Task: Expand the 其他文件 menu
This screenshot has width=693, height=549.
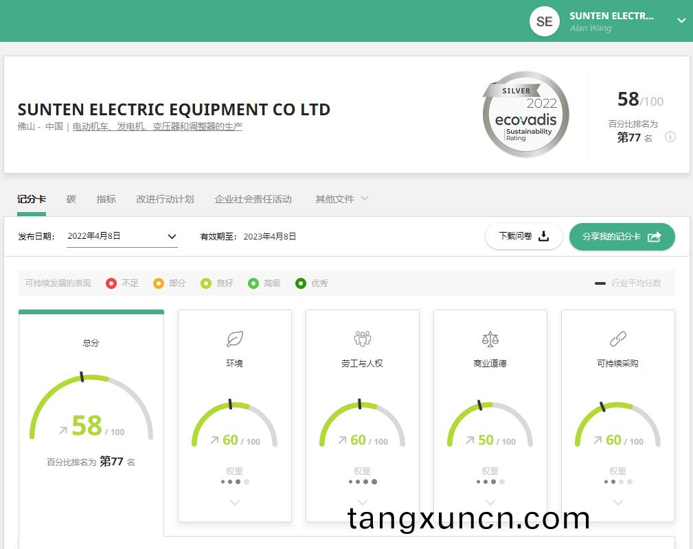Action: (341, 199)
